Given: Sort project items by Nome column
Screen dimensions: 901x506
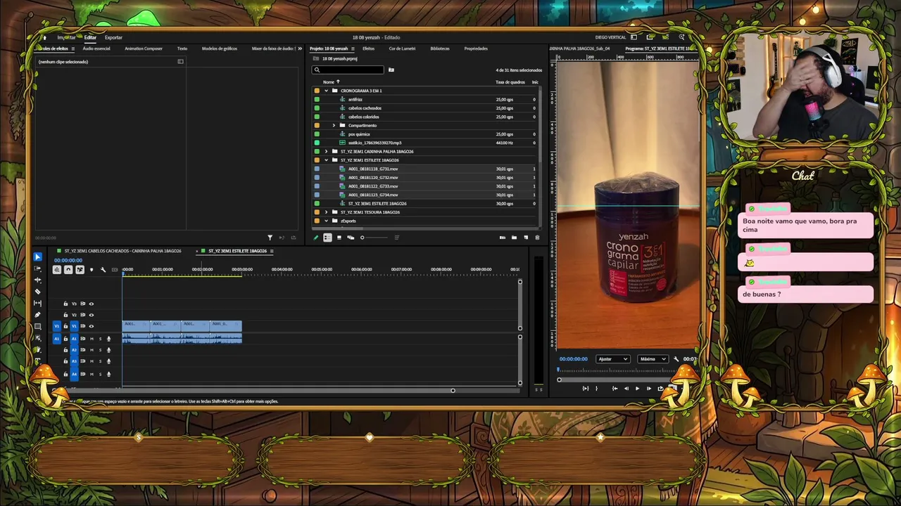Looking at the screenshot, I should (329, 82).
